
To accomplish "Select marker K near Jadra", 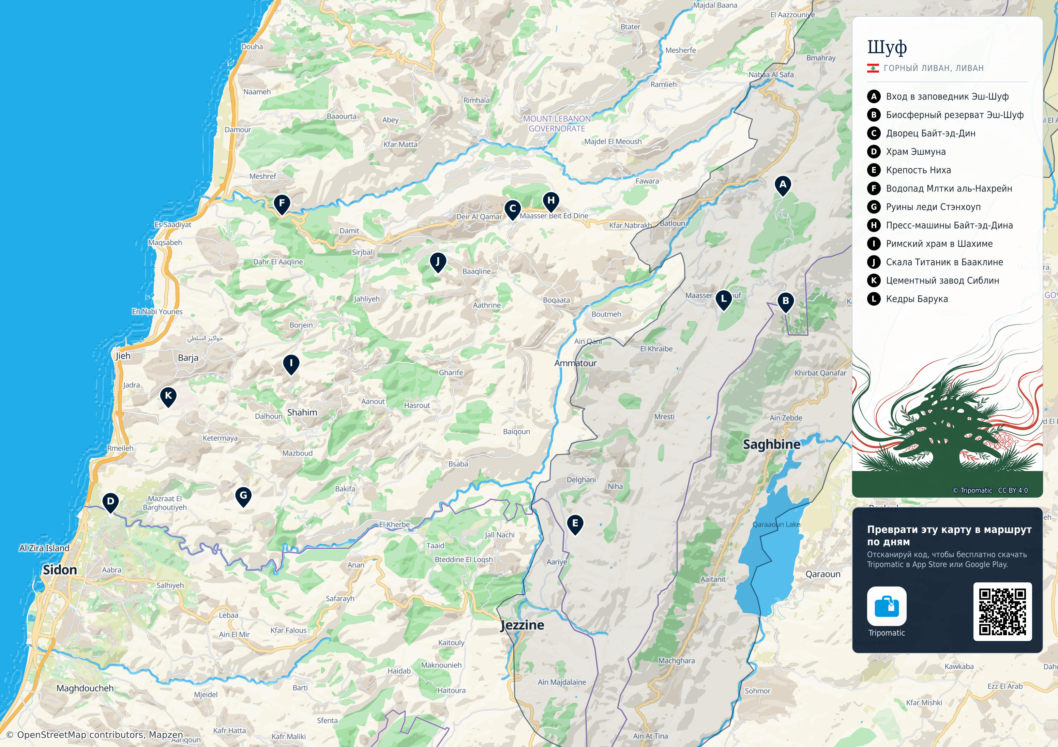I will coord(168,397).
